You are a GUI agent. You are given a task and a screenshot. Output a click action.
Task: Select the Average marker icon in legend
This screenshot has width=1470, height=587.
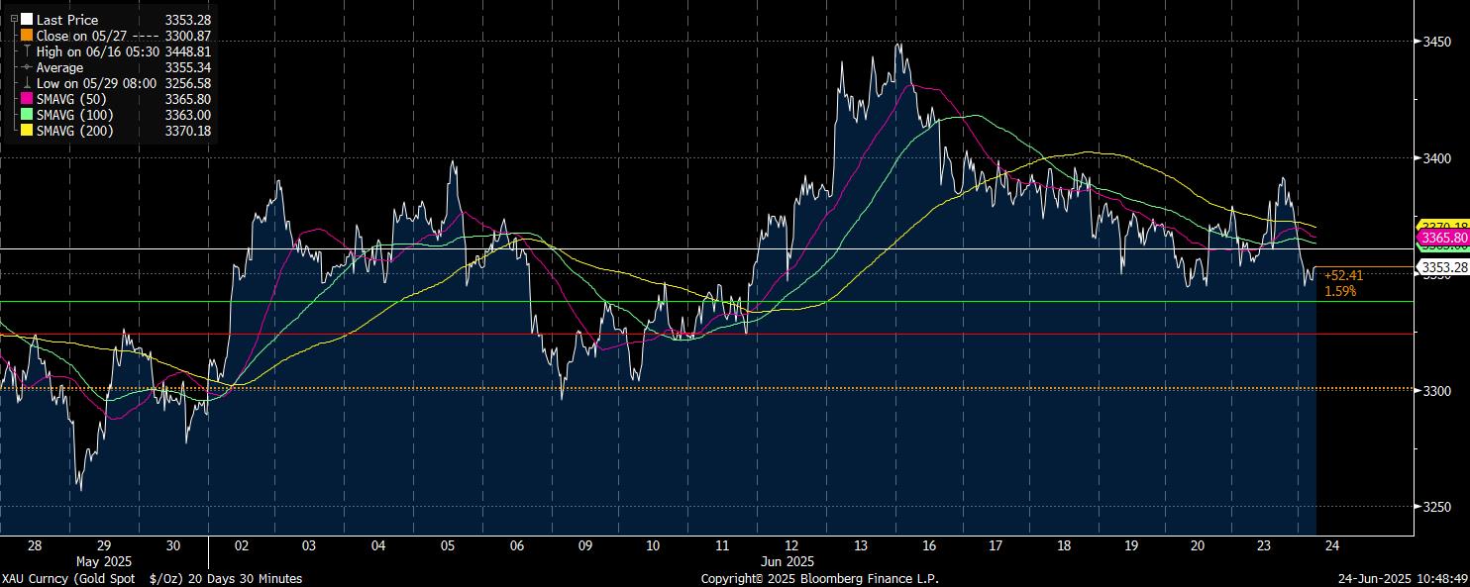pos(27,67)
